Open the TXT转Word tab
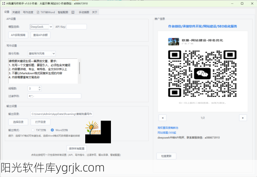Image resolution: width=257 pixels, height=177 pixels. click(x=46, y=12)
